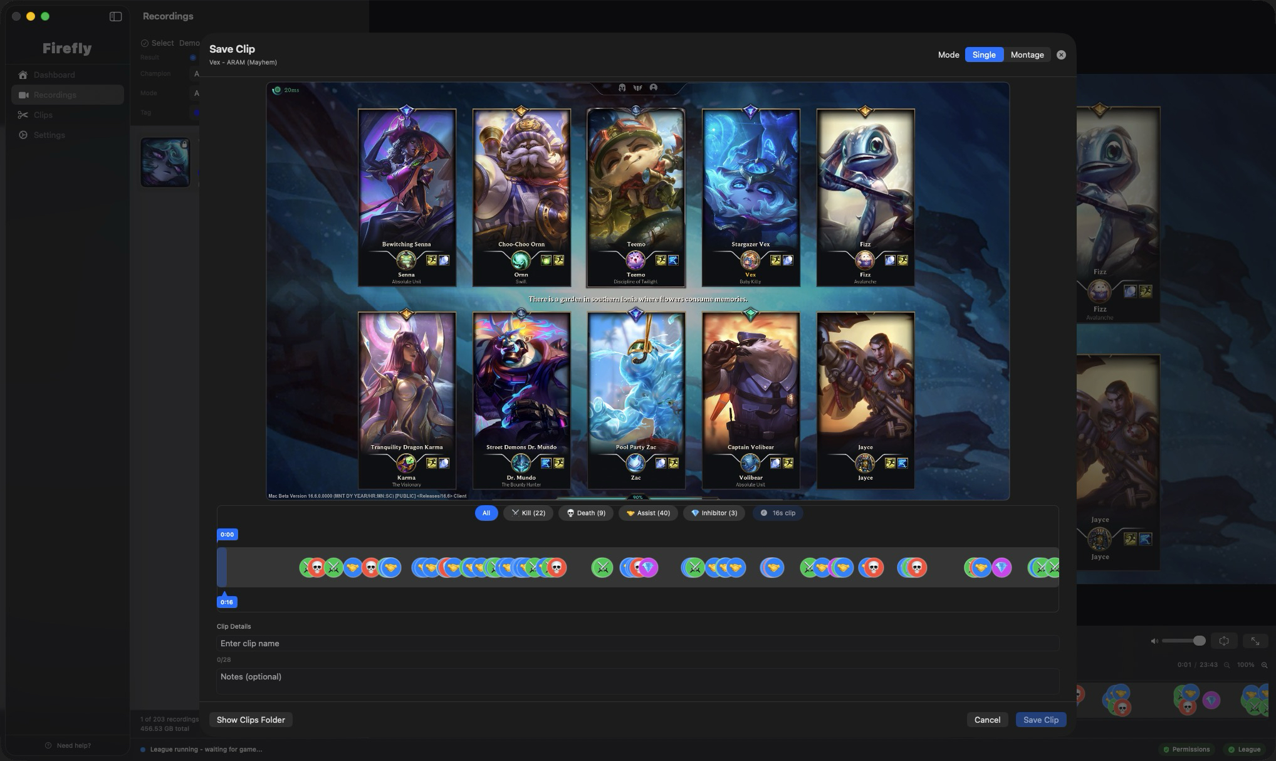This screenshot has width=1276, height=761.
Task: Click the Pool Party Zac card
Action: pos(636,401)
